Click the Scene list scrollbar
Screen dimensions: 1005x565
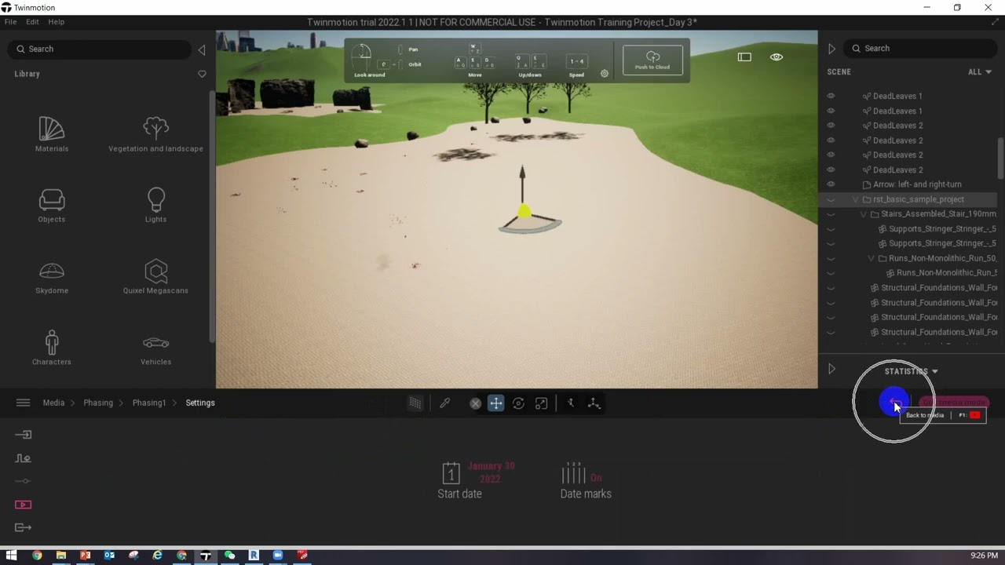coord(1000,157)
